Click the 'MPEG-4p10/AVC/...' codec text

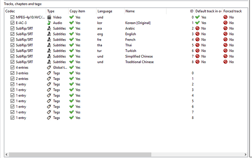click(30, 17)
